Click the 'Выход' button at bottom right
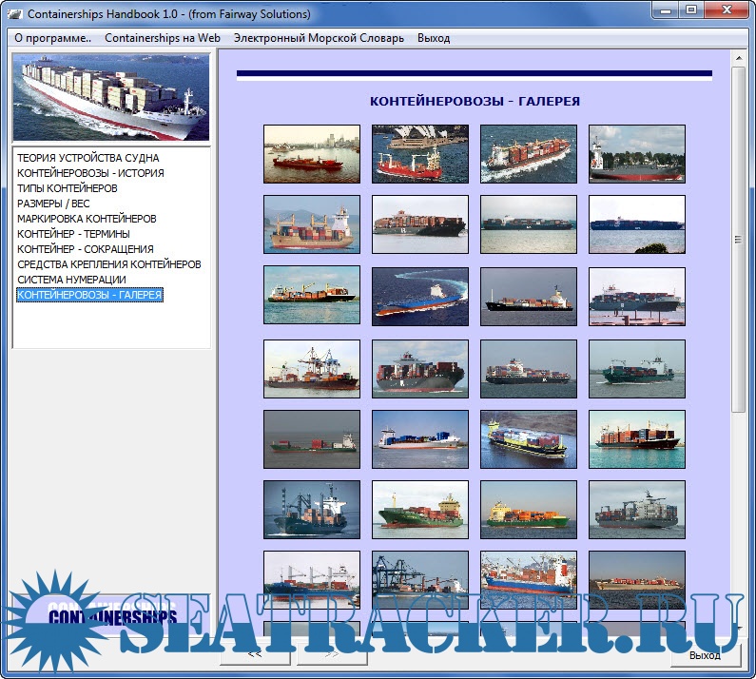This screenshot has height=679, width=756. pos(705,654)
